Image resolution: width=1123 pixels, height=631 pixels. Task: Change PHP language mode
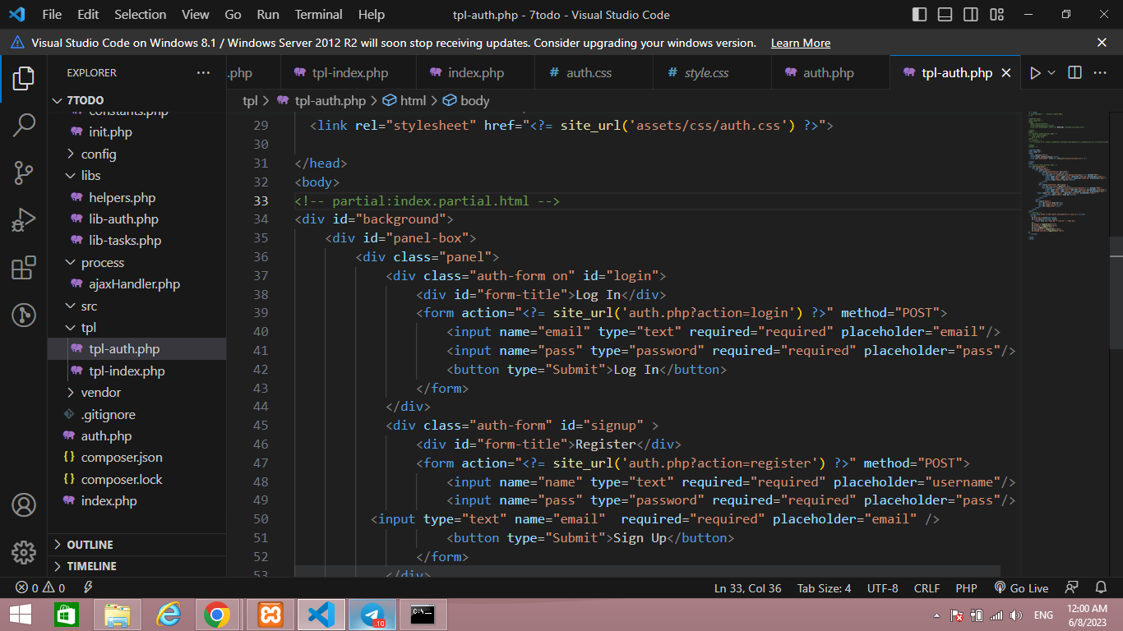[x=966, y=588]
